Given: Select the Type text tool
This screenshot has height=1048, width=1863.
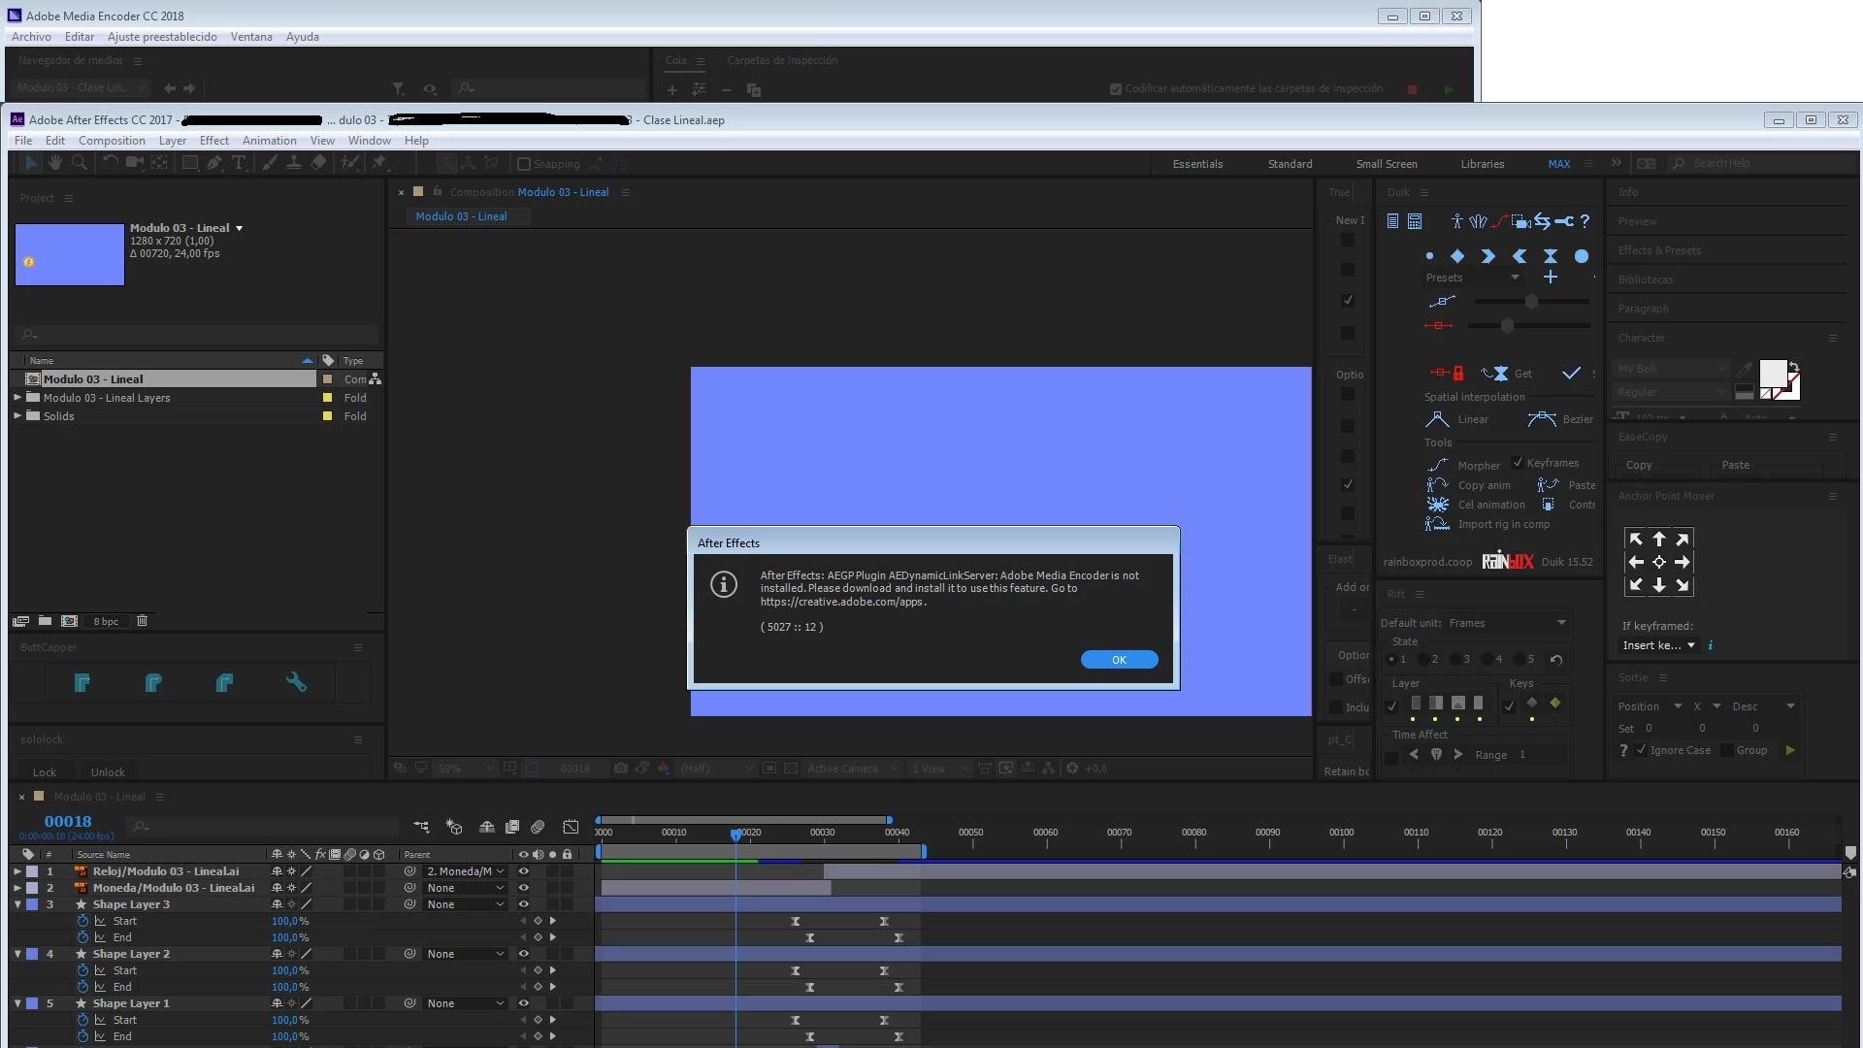Looking at the screenshot, I should pyautogui.click(x=239, y=163).
